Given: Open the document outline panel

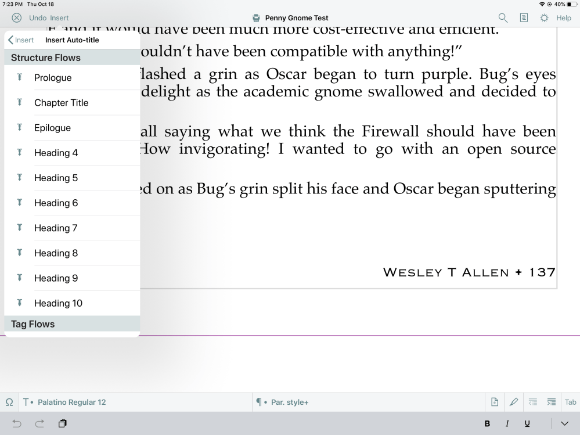Looking at the screenshot, I should pos(523,17).
